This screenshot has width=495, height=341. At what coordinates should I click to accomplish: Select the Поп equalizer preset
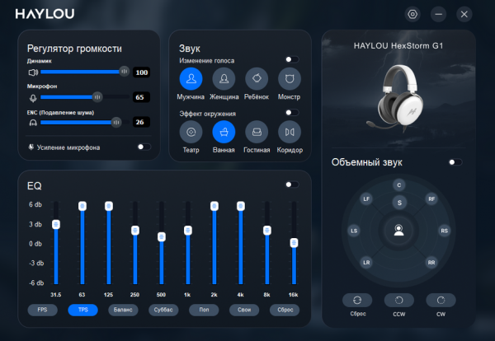point(204,310)
